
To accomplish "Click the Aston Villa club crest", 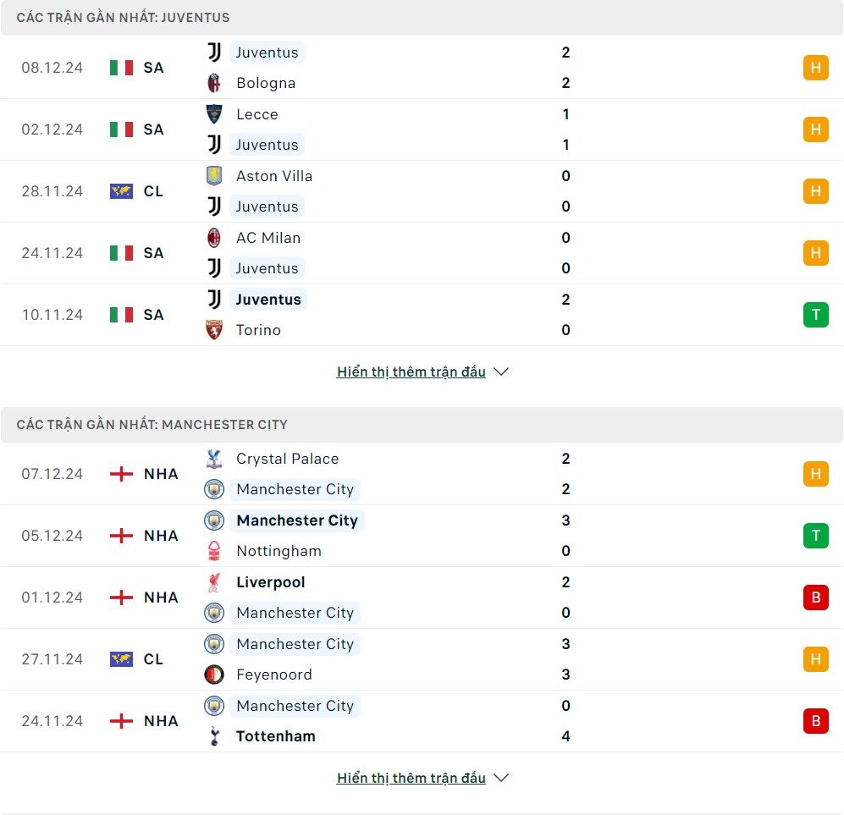I will (214, 176).
